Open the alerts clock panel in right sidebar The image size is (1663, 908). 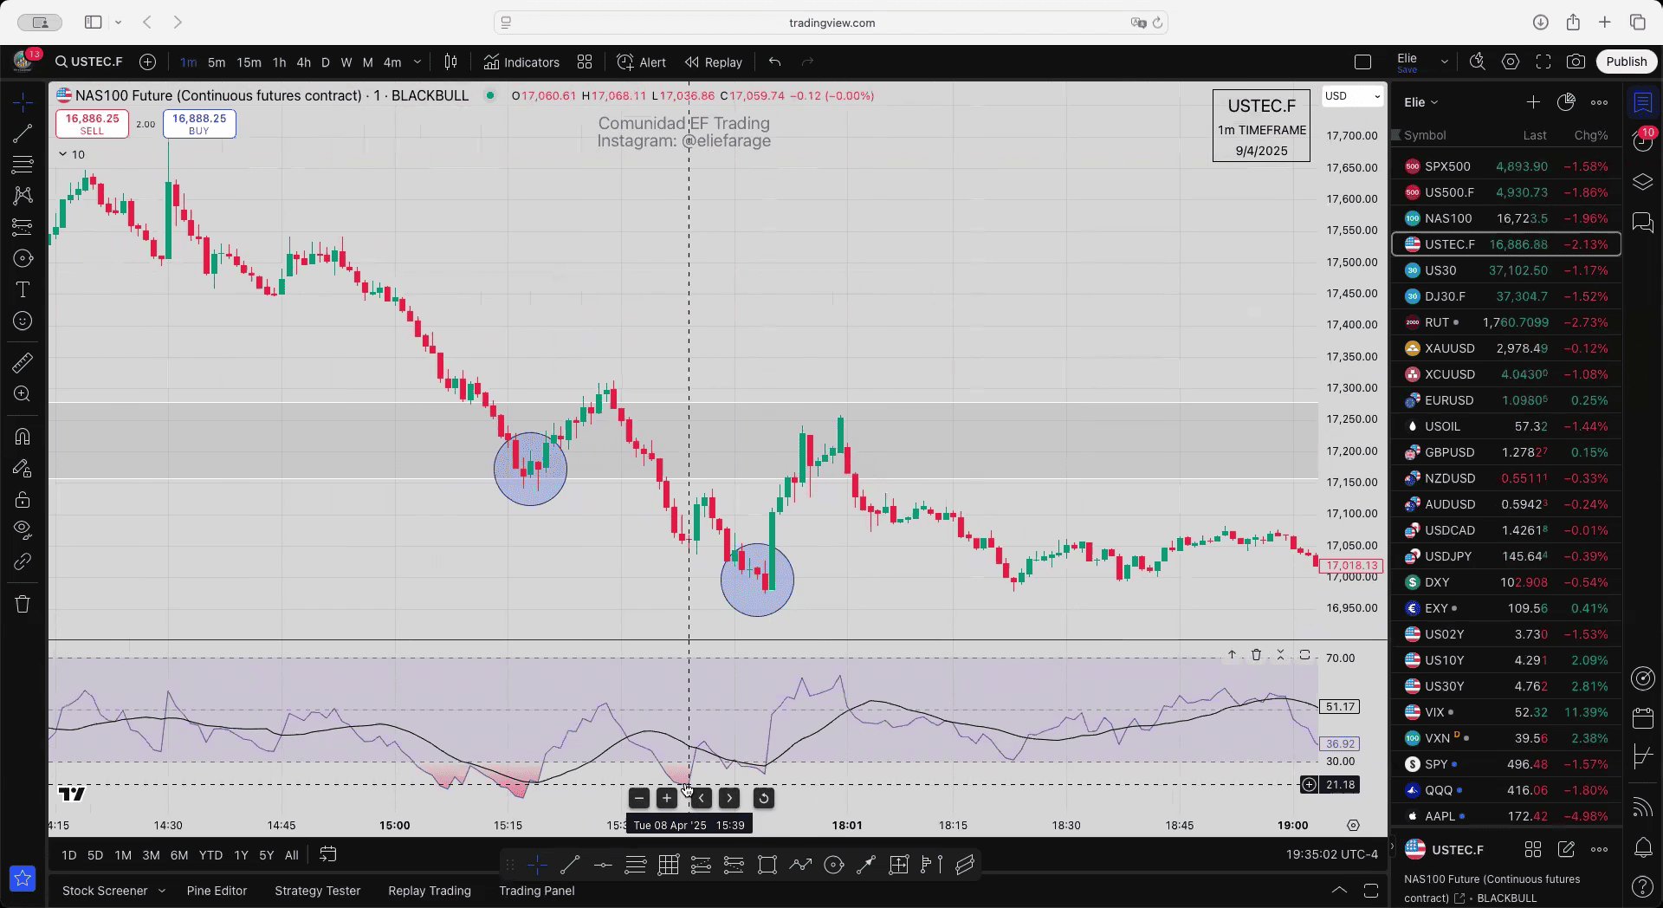[1643, 141]
